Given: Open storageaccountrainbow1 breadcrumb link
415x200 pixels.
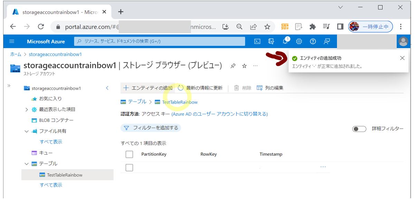Looking at the screenshot, I should (55, 54).
